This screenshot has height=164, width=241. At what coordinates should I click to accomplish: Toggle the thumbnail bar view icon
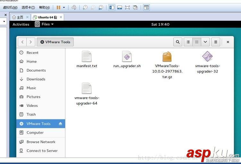(x=120, y=7)
